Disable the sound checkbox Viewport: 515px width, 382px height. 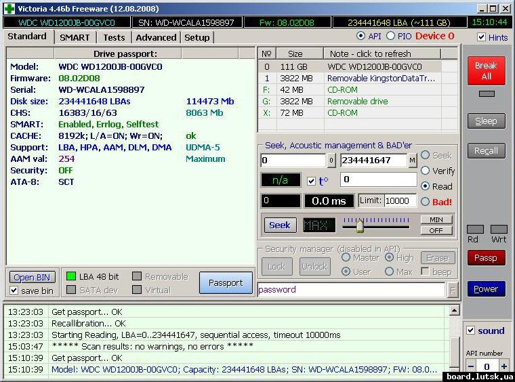click(x=471, y=331)
